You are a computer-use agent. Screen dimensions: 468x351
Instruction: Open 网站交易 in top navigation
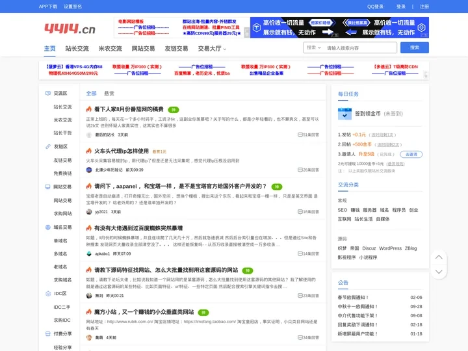143,49
